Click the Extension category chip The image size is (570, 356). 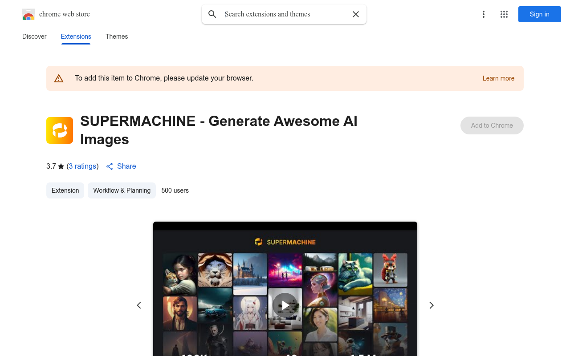pyautogui.click(x=65, y=190)
